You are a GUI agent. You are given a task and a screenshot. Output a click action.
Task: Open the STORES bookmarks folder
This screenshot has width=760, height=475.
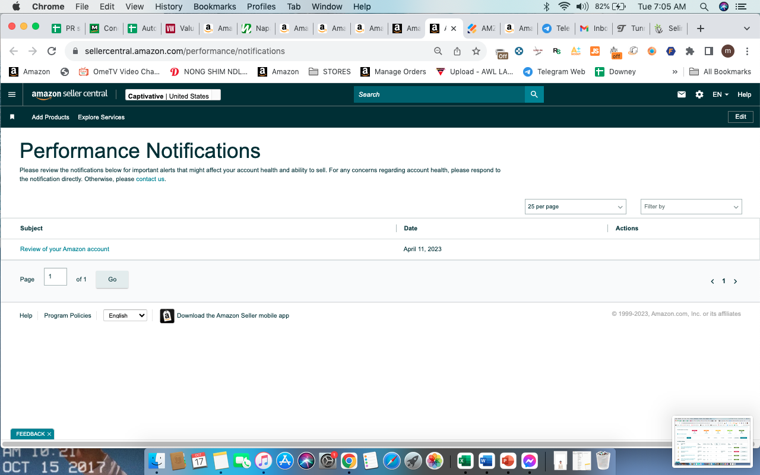(x=330, y=72)
